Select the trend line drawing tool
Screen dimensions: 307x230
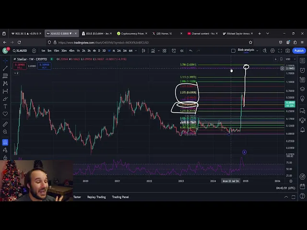point(5,68)
